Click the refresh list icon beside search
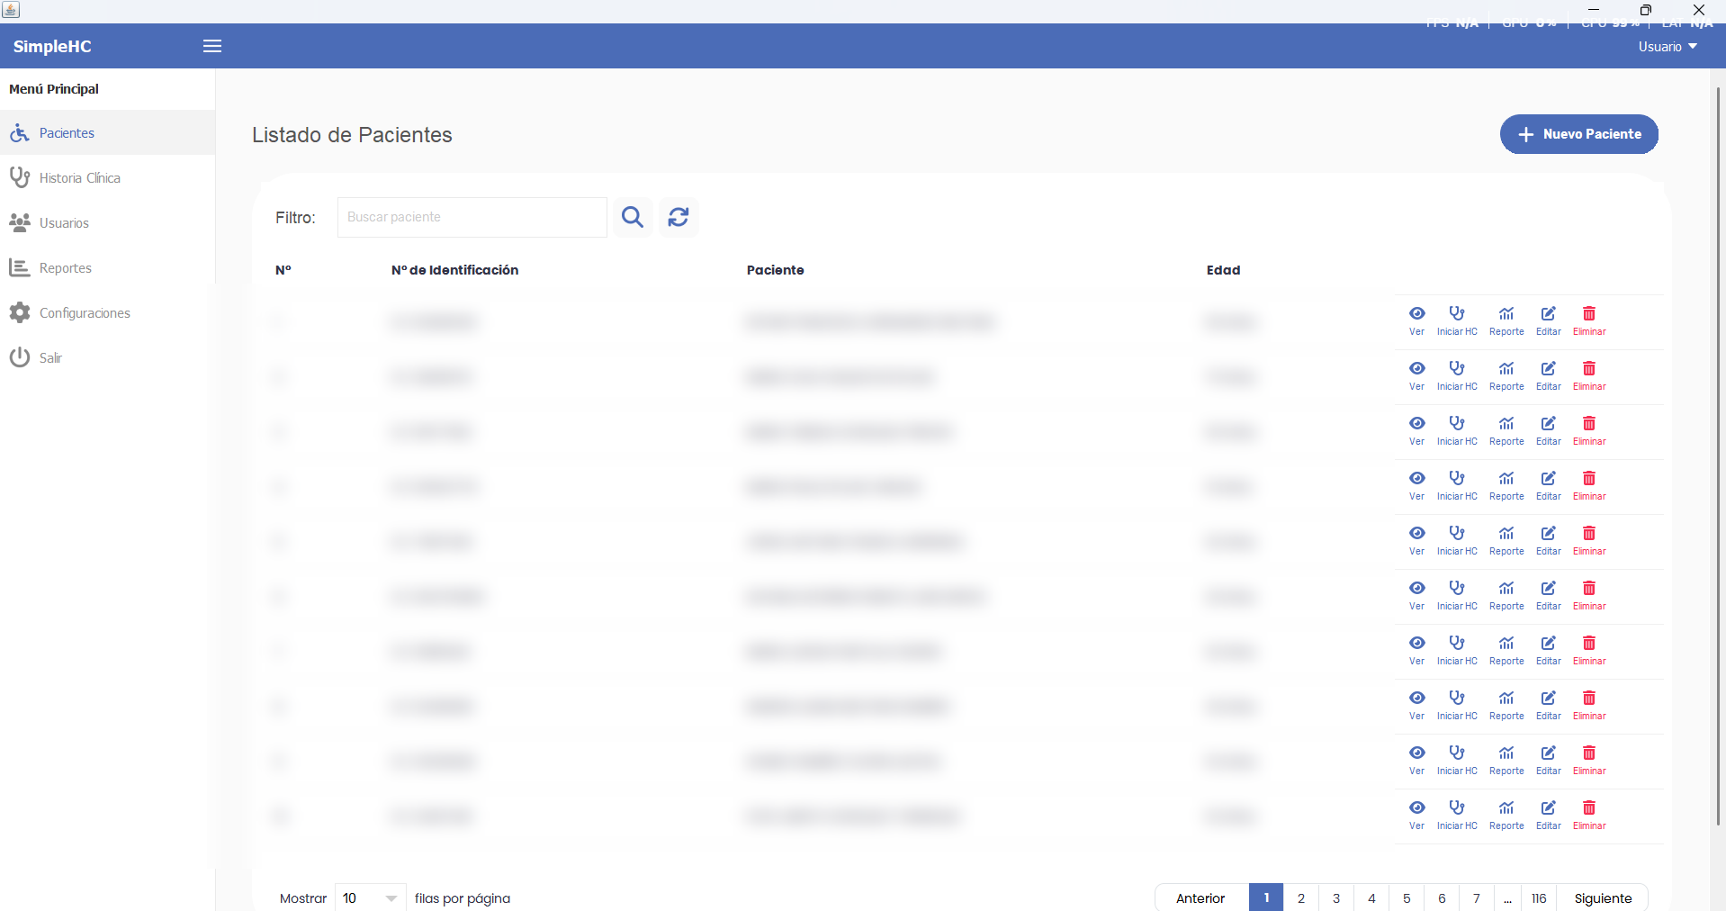The width and height of the screenshot is (1726, 911). (679, 217)
